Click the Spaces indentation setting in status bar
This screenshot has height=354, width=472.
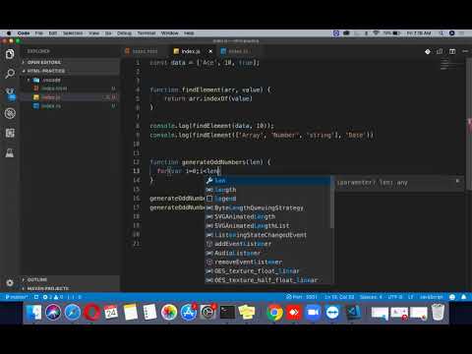371,297
